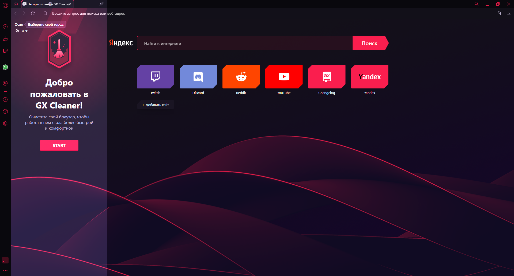Viewport: 514px width, 276px height.
Task: Click the Очистите свой браузер description text
Action: (59, 123)
